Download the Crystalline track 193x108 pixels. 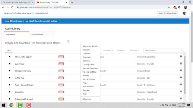pos(181,92)
